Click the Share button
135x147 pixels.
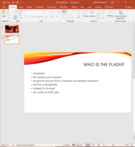[128, 7]
